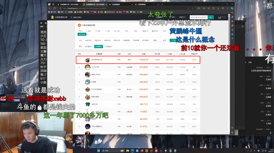Open File Explorer from the taskbar

(128, 150)
